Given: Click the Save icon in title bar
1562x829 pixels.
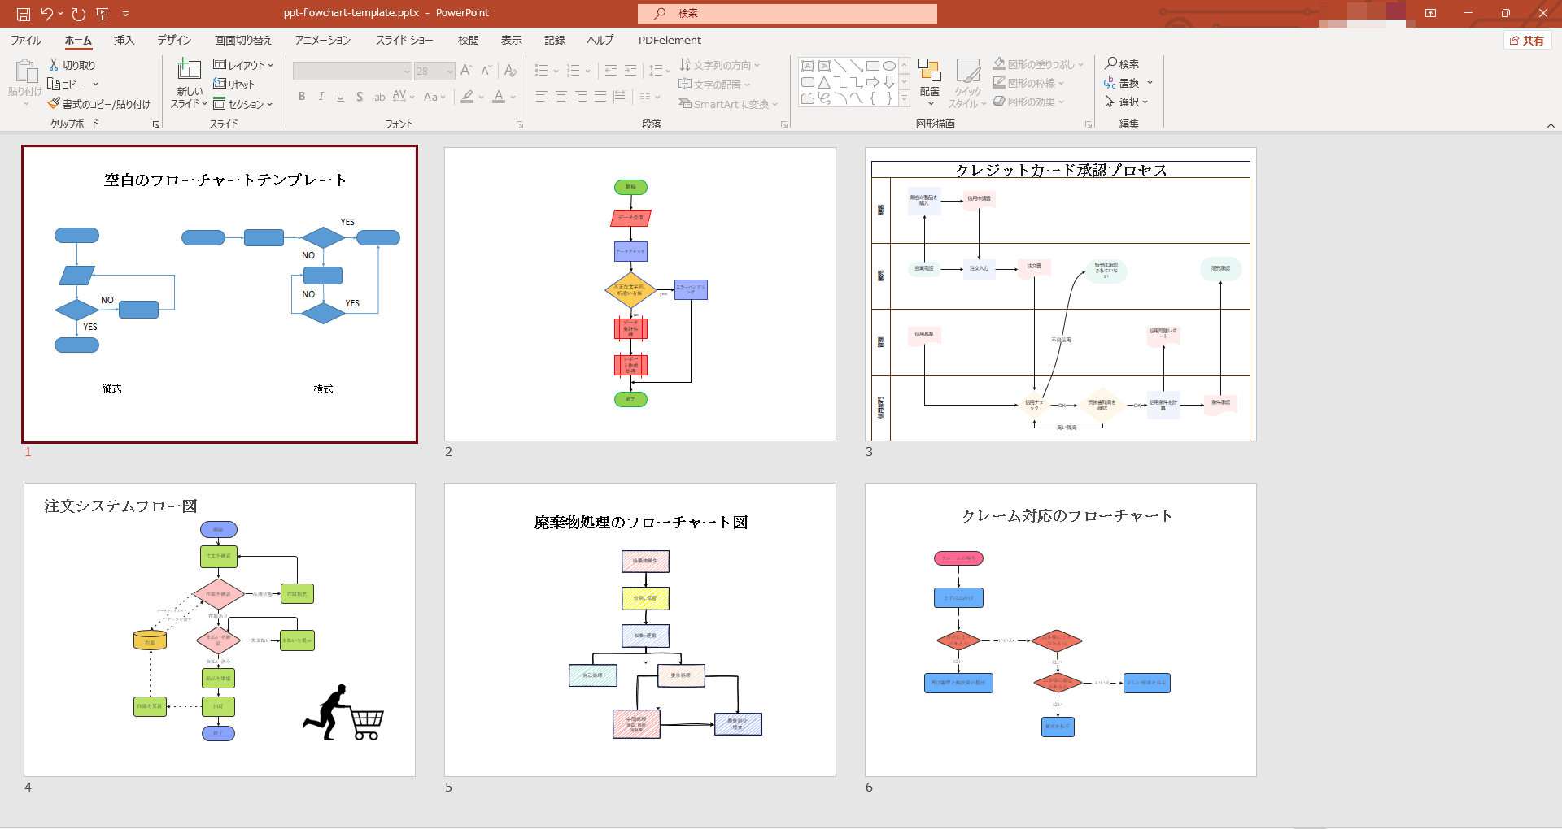Looking at the screenshot, I should click(x=24, y=14).
